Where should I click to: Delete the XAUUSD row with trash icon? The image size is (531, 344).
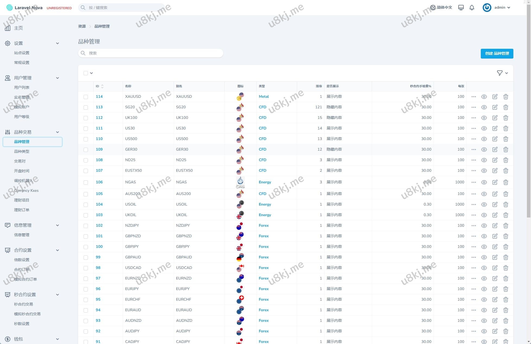click(x=506, y=97)
